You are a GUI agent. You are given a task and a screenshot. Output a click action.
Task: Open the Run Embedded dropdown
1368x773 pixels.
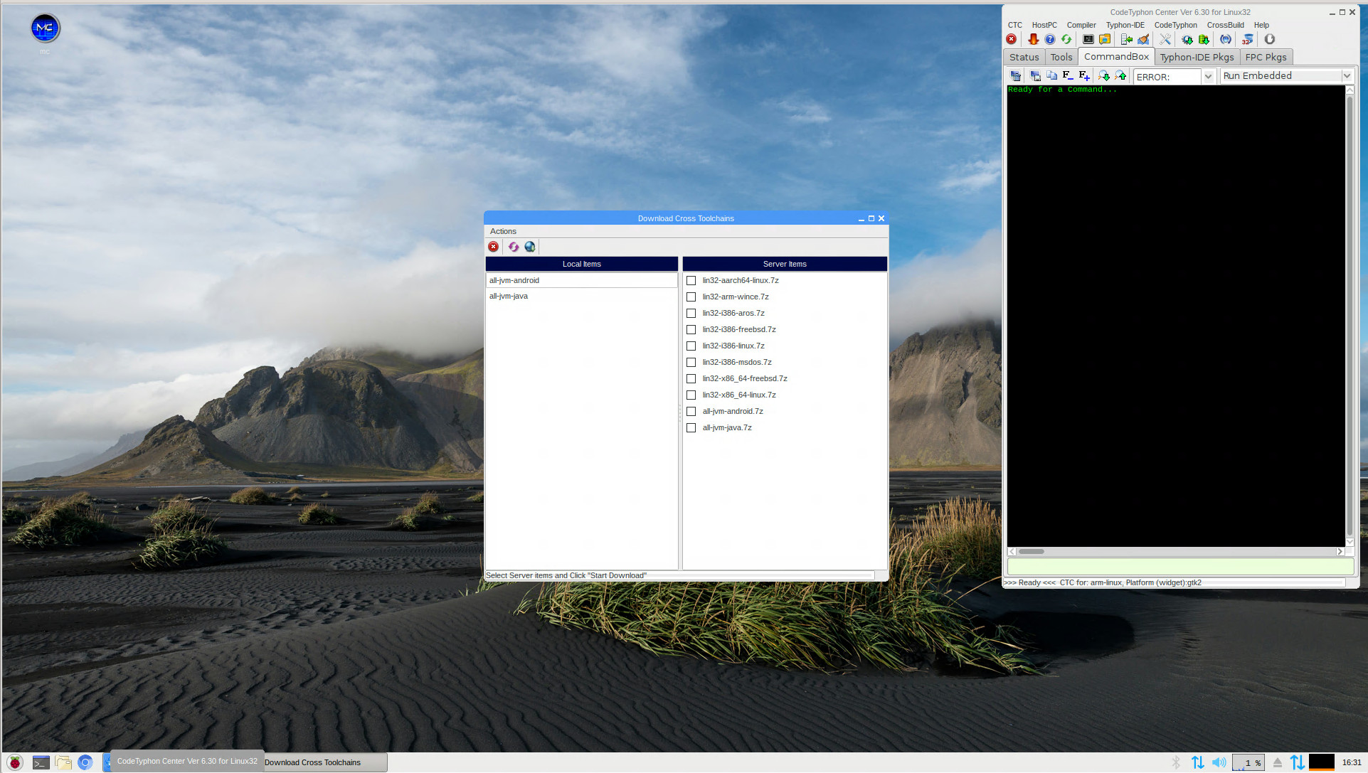[x=1346, y=76]
